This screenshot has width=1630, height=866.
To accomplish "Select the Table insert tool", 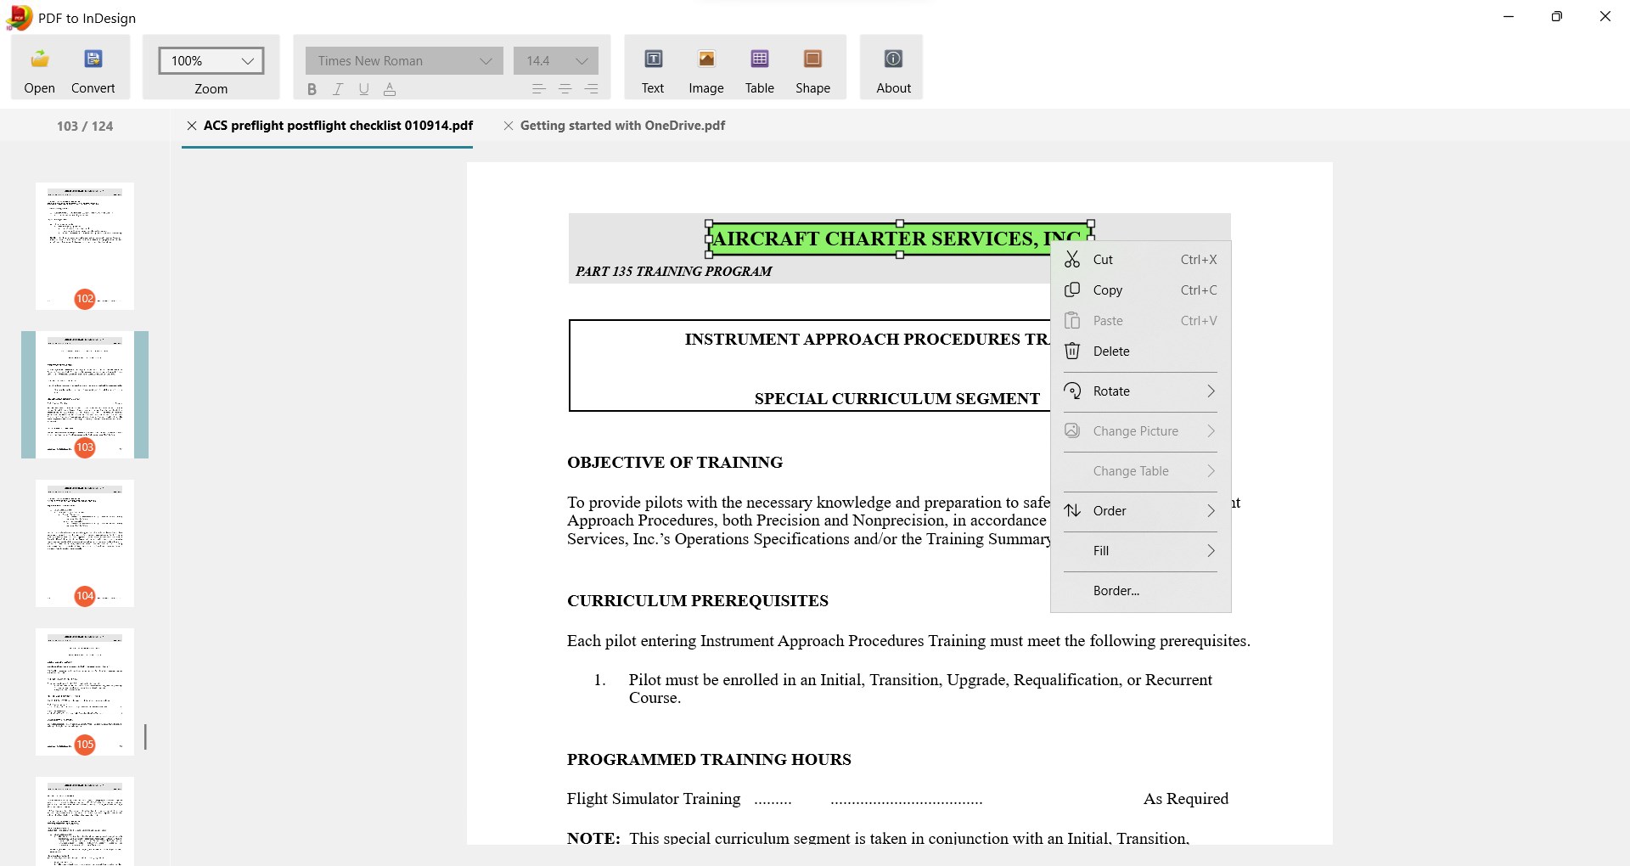I will coord(760,68).
